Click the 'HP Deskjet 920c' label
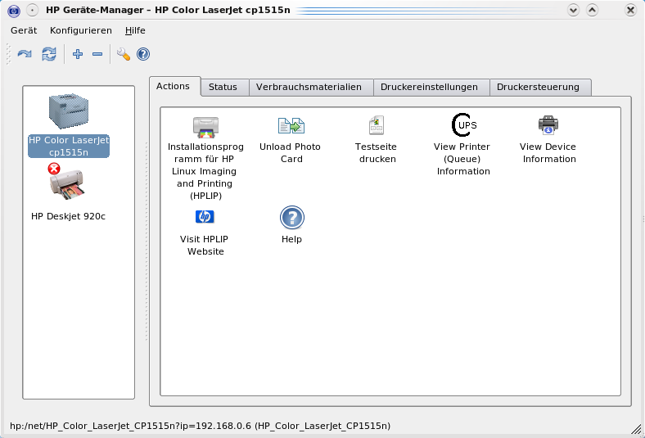 pyautogui.click(x=68, y=216)
